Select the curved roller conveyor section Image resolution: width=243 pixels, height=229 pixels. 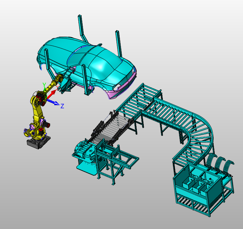click(x=200, y=133)
